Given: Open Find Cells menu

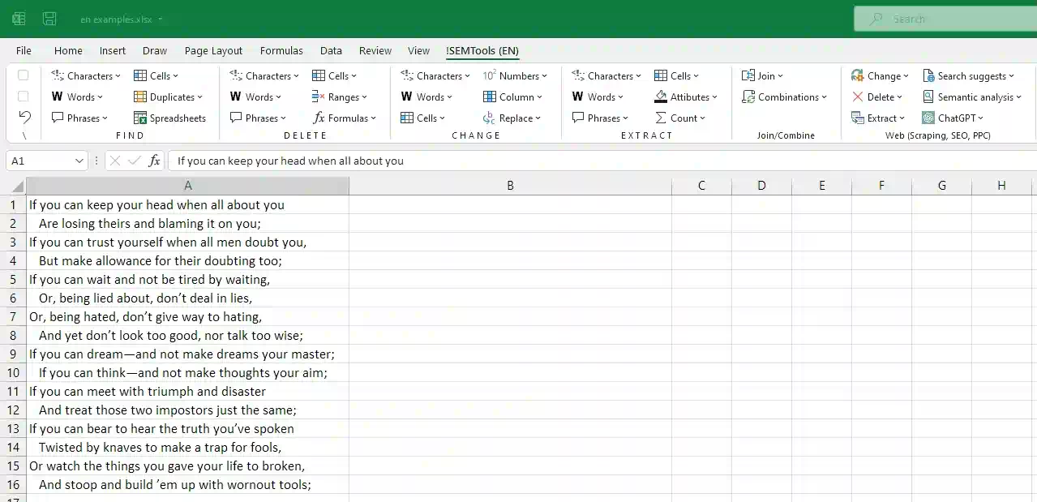Looking at the screenshot, I should coord(157,75).
